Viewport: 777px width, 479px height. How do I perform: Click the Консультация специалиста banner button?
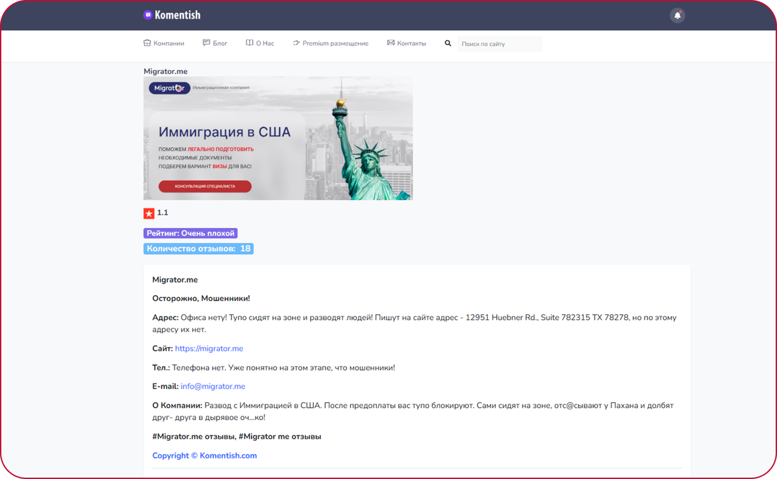click(205, 186)
